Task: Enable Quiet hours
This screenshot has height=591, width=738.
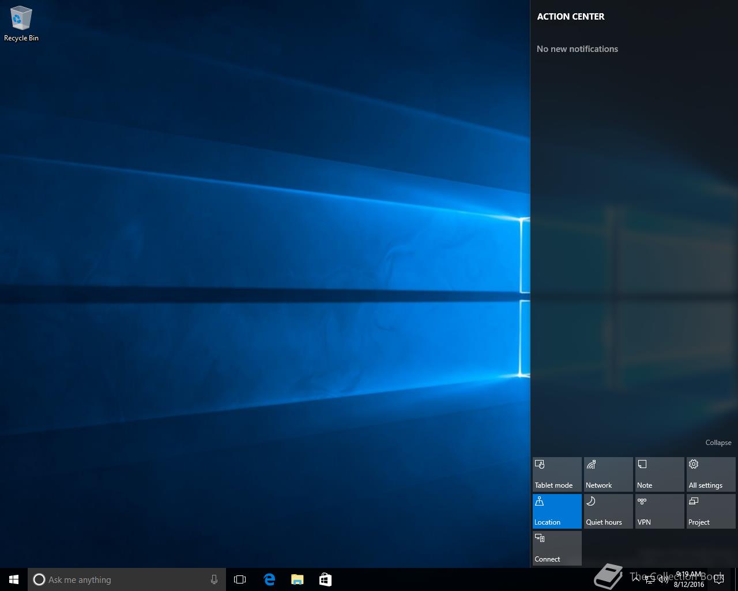Action: tap(608, 511)
